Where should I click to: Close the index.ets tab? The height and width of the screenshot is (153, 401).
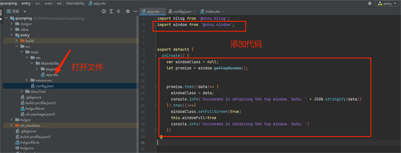click(x=223, y=11)
